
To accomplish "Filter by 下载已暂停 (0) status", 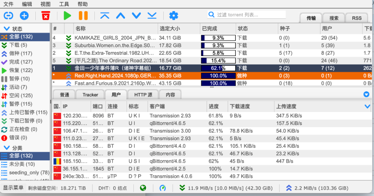I will click(x=25, y=121).
